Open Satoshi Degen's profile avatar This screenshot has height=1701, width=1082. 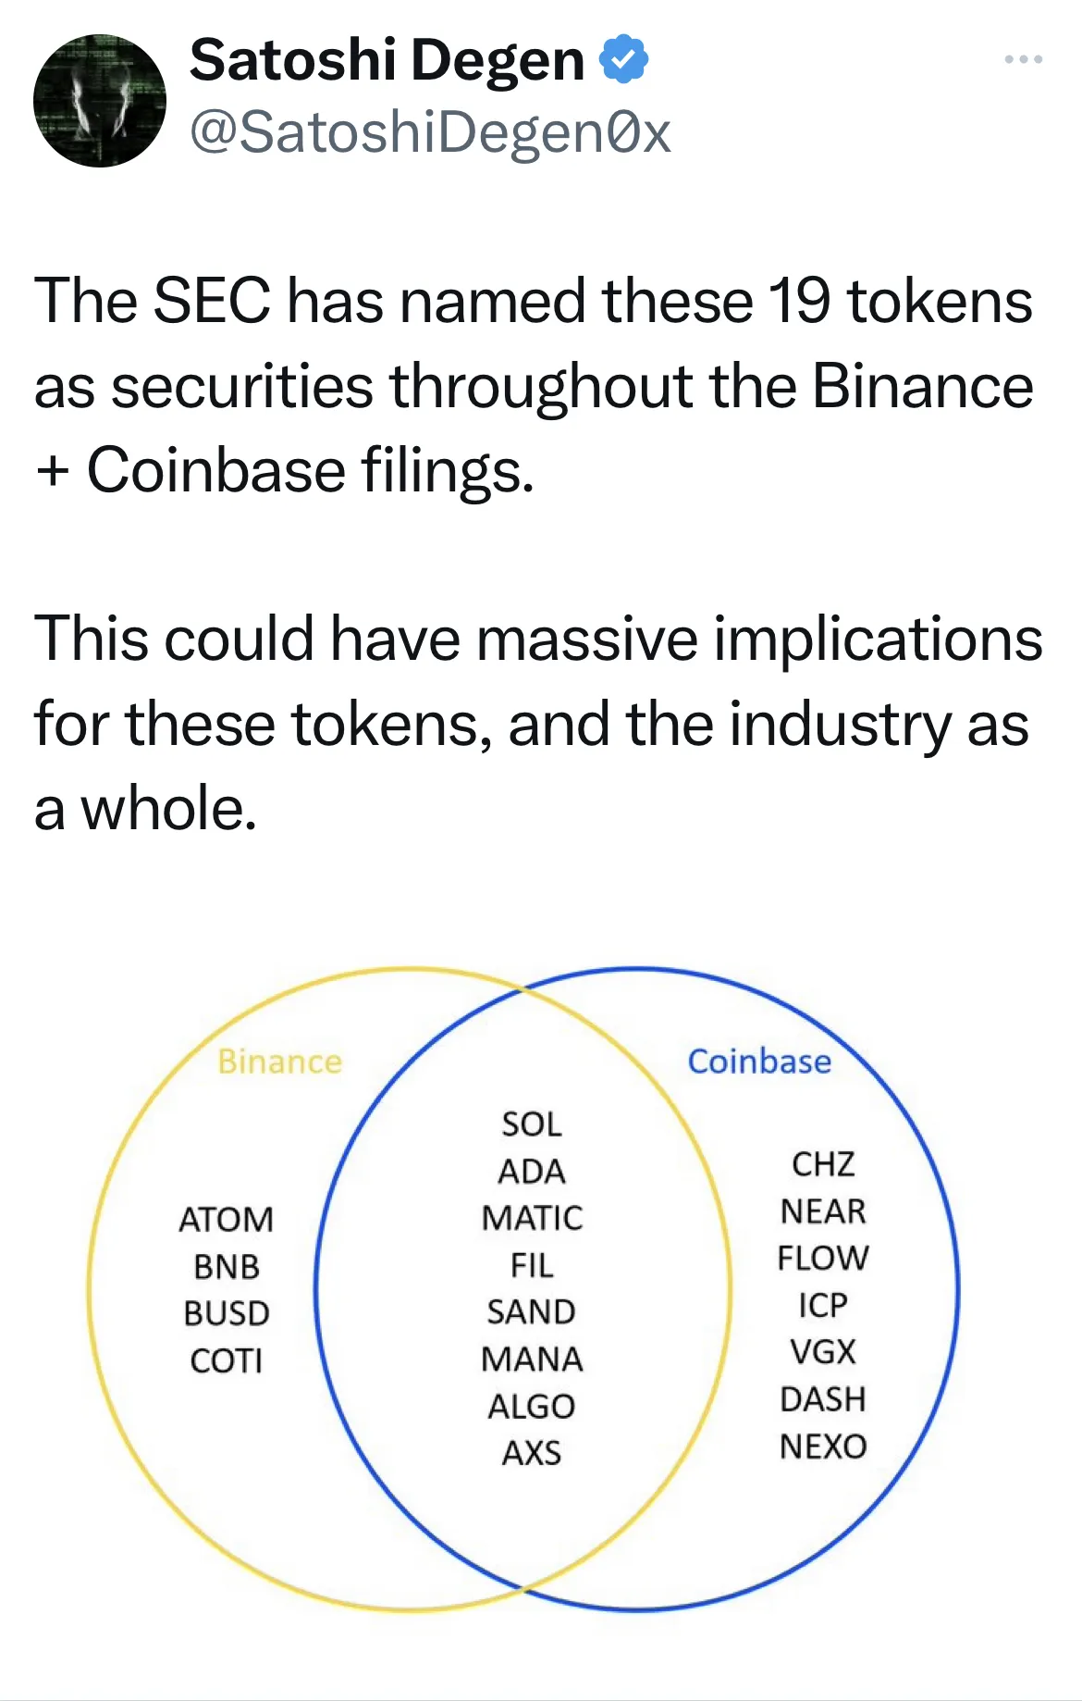[x=97, y=102]
